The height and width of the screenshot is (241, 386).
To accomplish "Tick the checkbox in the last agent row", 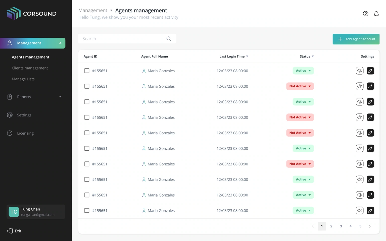I will (x=87, y=210).
